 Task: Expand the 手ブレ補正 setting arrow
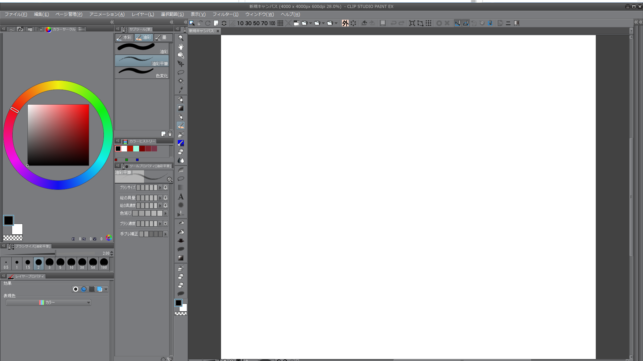click(165, 234)
